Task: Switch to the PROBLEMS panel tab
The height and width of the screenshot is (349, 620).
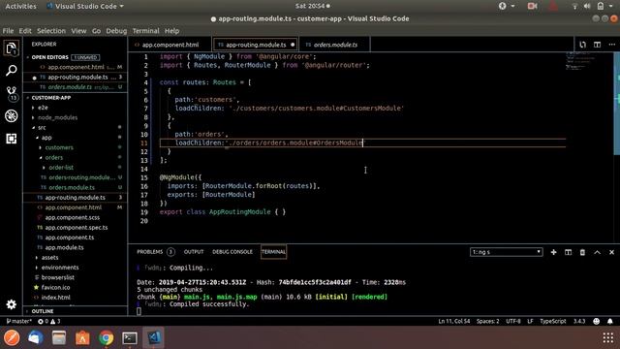Action: click(155, 252)
